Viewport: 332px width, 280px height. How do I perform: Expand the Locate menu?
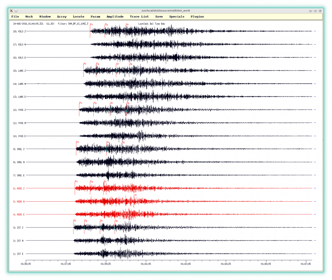tap(79, 16)
